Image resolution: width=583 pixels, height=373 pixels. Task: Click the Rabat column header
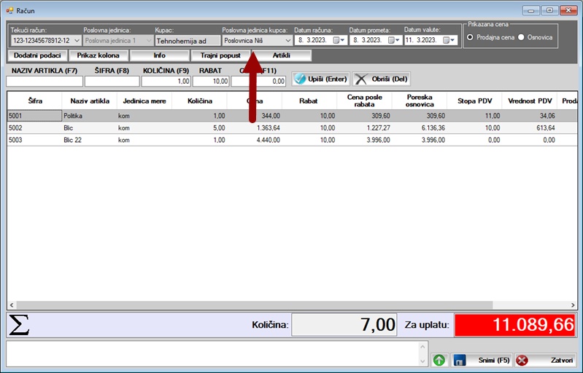pyautogui.click(x=309, y=101)
